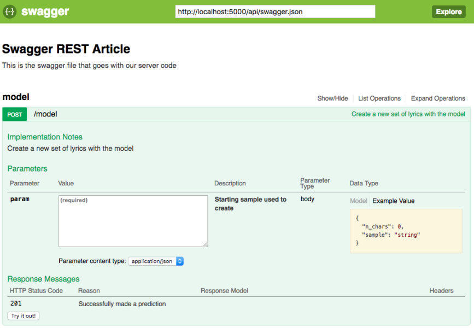Click the swagger brand text
This screenshot has width=474, height=328.
(45, 12)
